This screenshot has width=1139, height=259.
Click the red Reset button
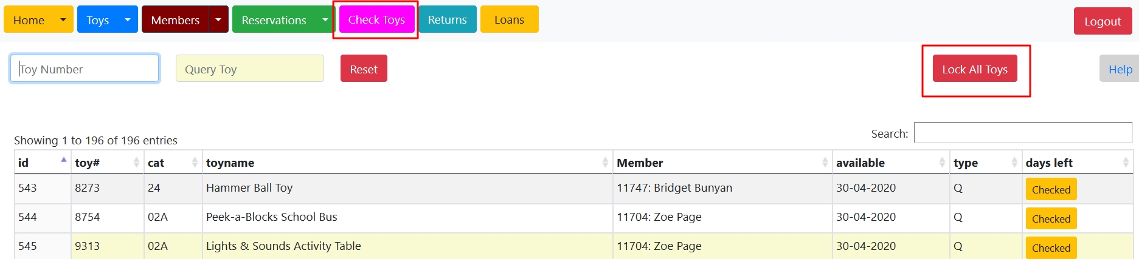[x=364, y=69]
